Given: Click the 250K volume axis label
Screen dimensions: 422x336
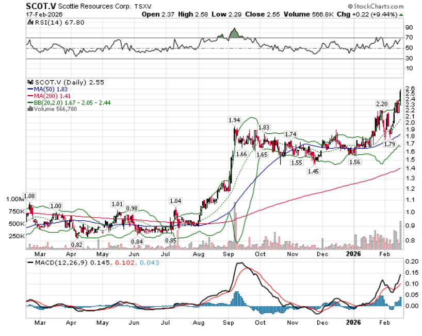Looking at the screenshot, I should tap(17, 236).
